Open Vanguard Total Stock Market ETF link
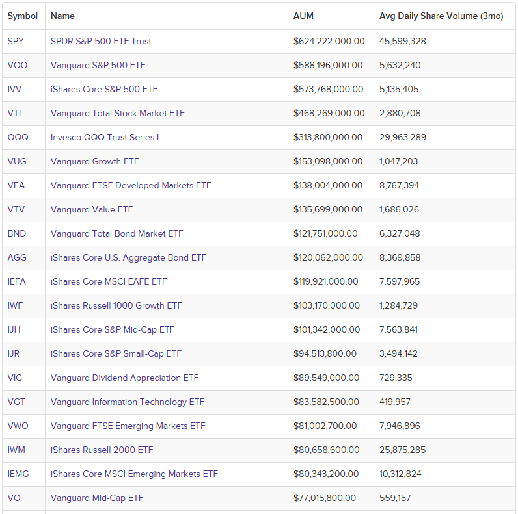The width and height of the screenshot is (518, 514). tap(118, 114)
